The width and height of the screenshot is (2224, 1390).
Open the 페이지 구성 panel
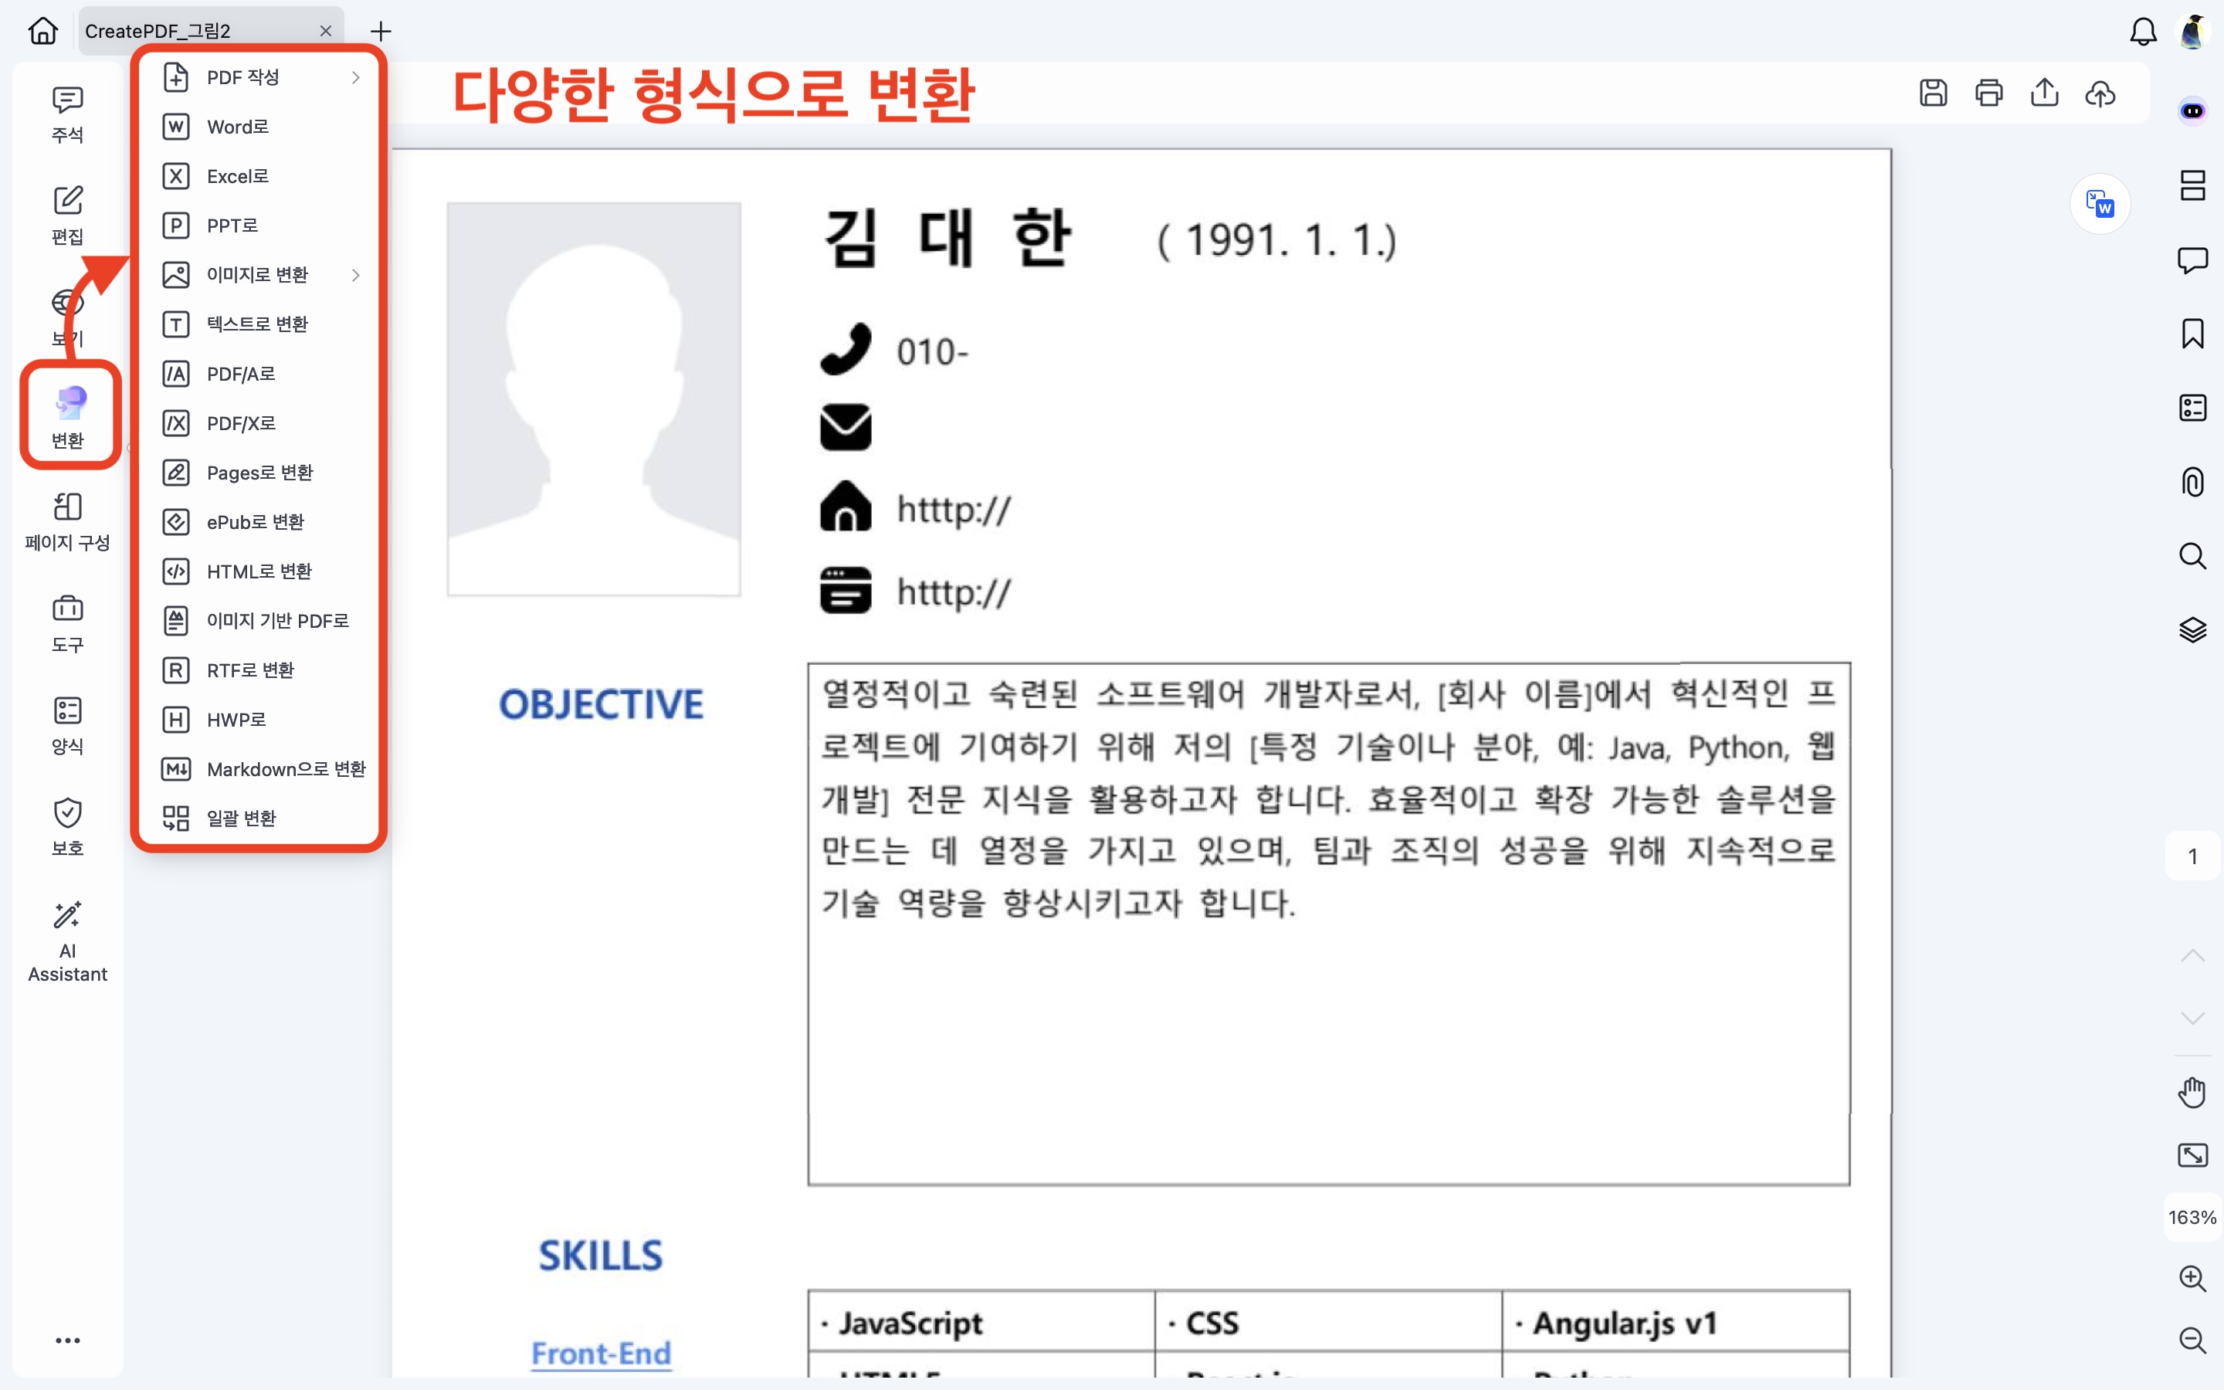click(x=66, y=520)
